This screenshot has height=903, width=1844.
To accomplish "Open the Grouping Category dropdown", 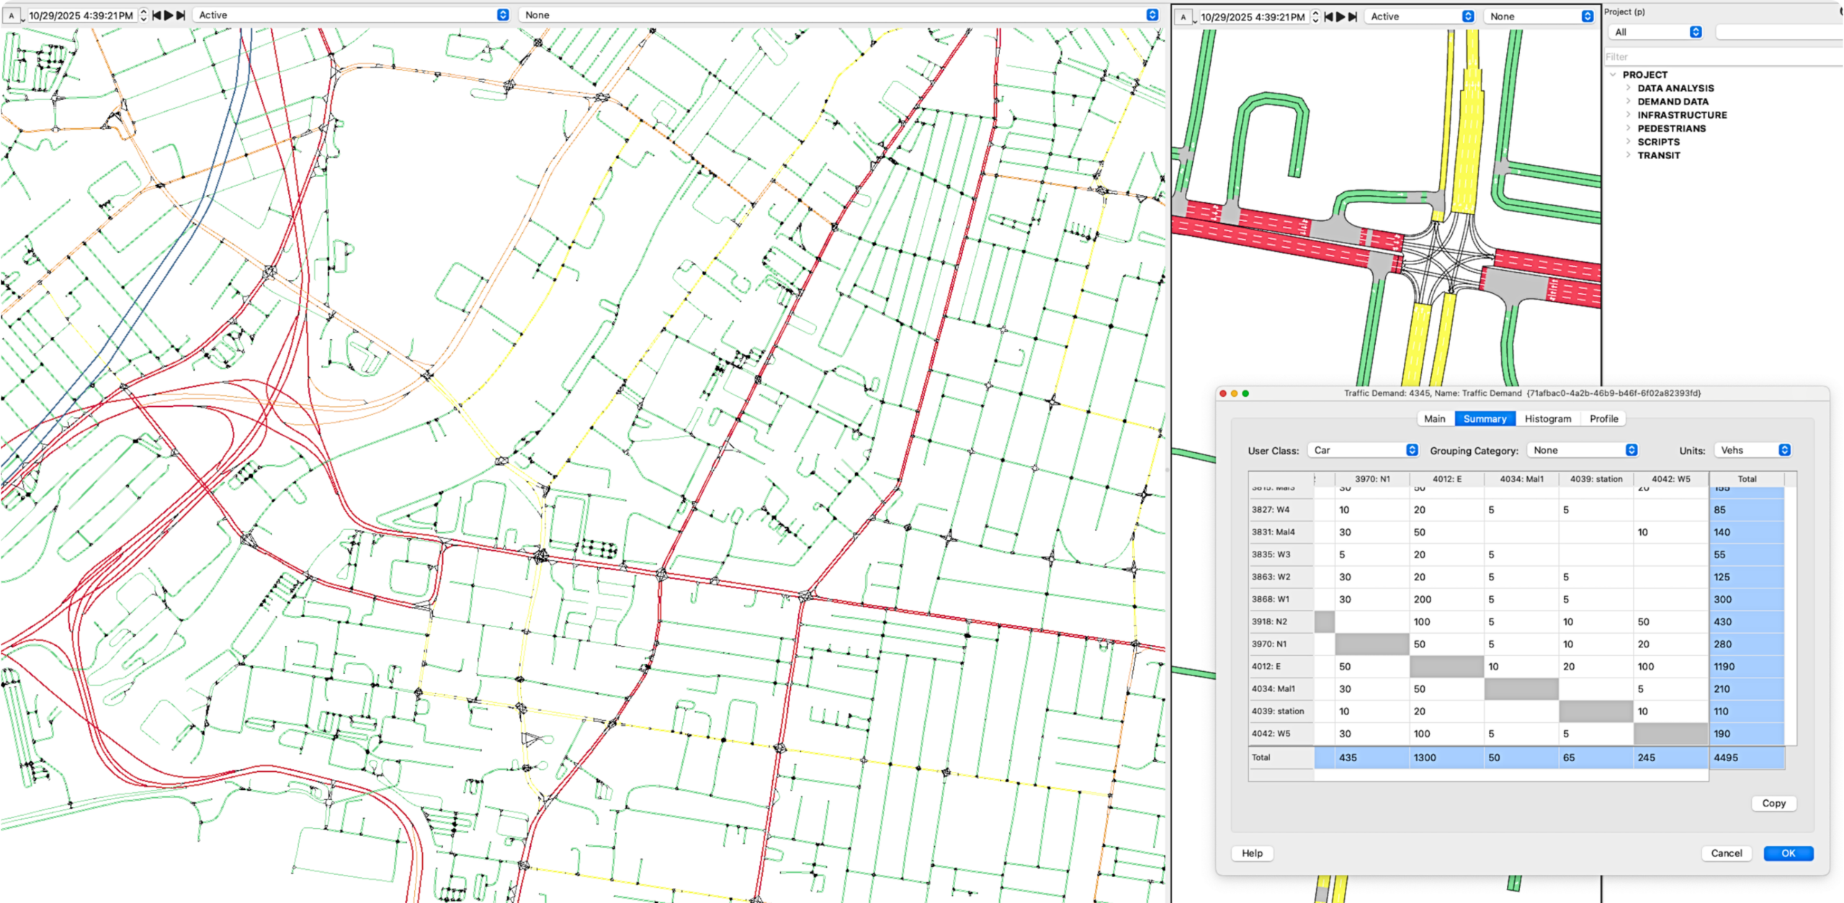I will [1584, 450].
